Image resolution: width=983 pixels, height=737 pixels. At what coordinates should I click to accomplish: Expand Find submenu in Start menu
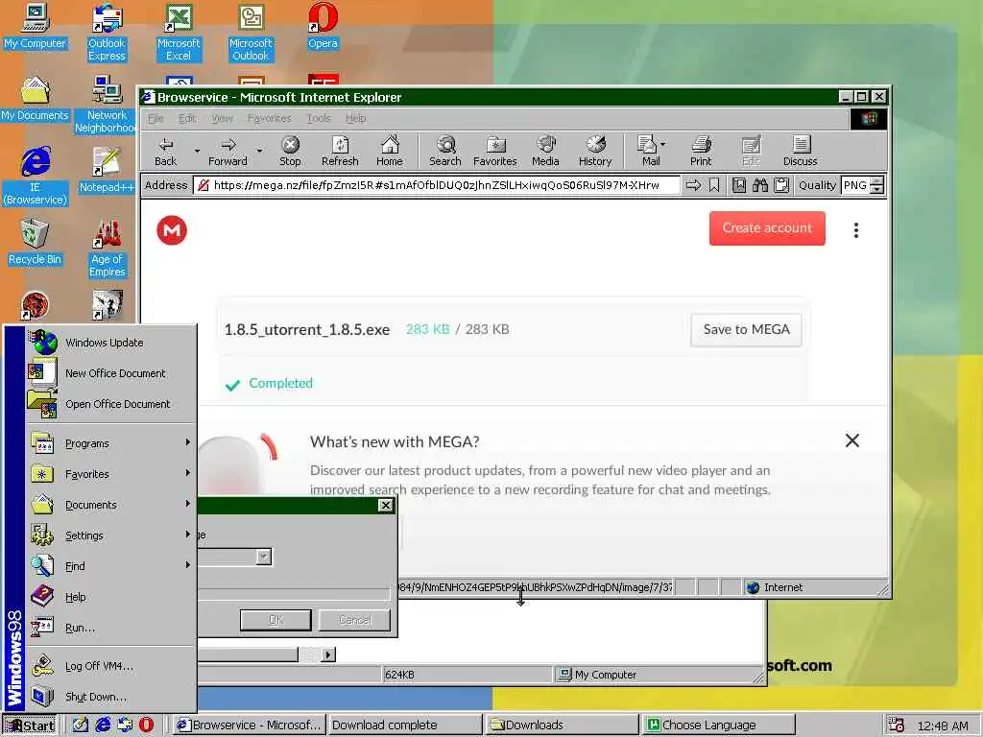click(111, 566)
